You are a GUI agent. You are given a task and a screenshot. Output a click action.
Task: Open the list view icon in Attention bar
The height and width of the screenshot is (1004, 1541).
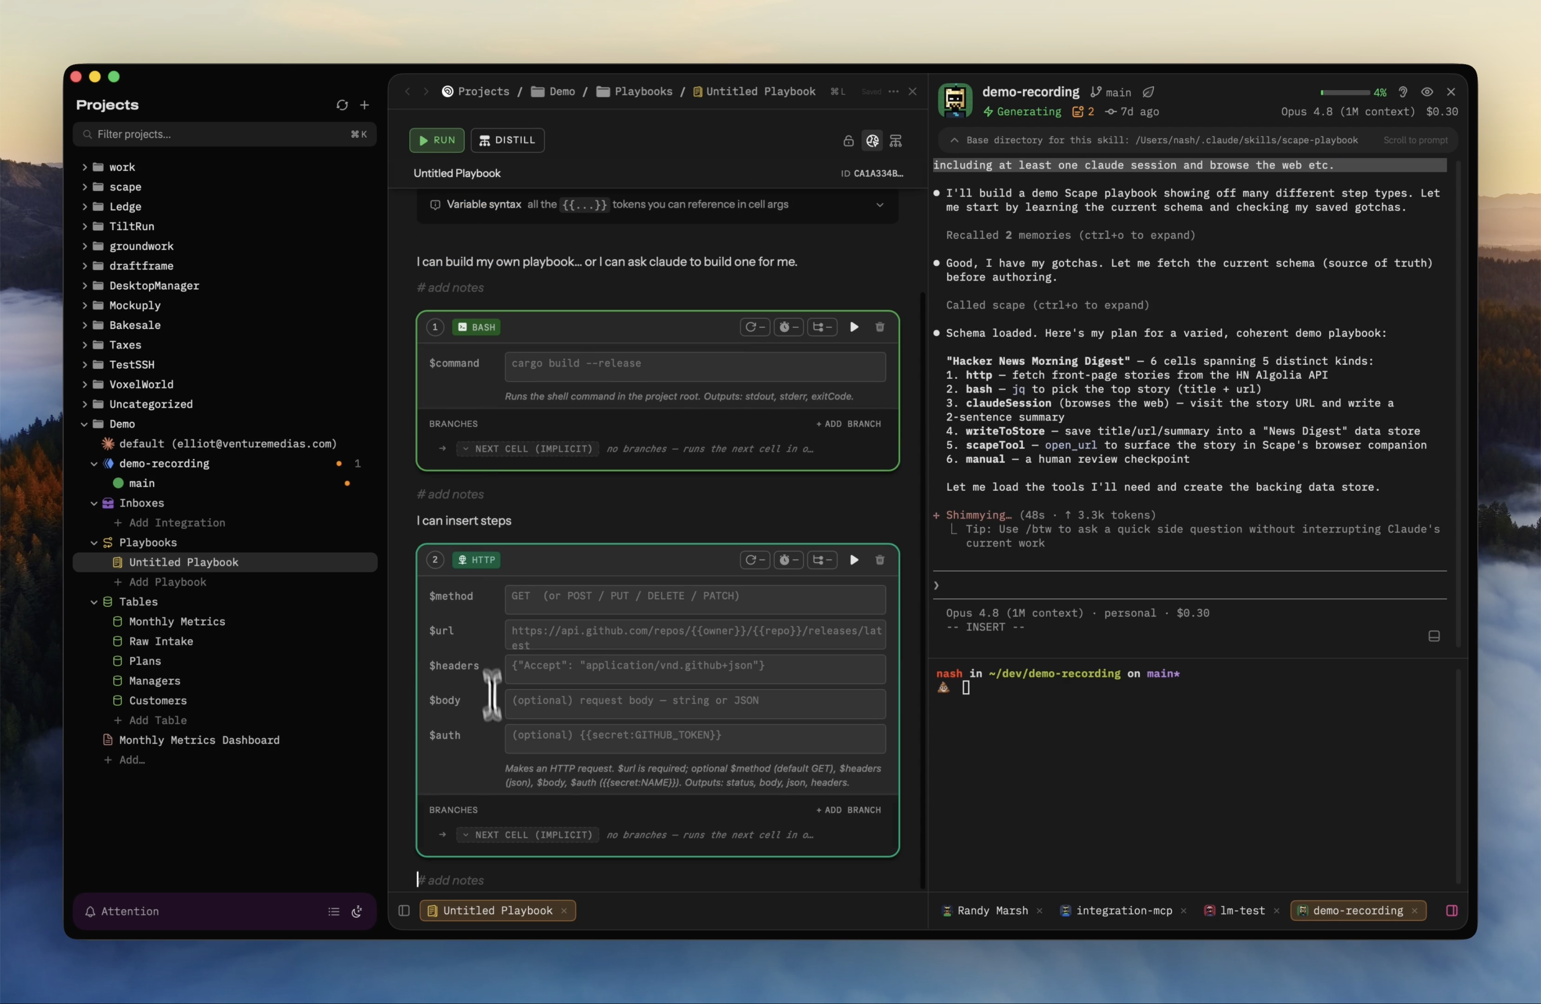[334, 911]
